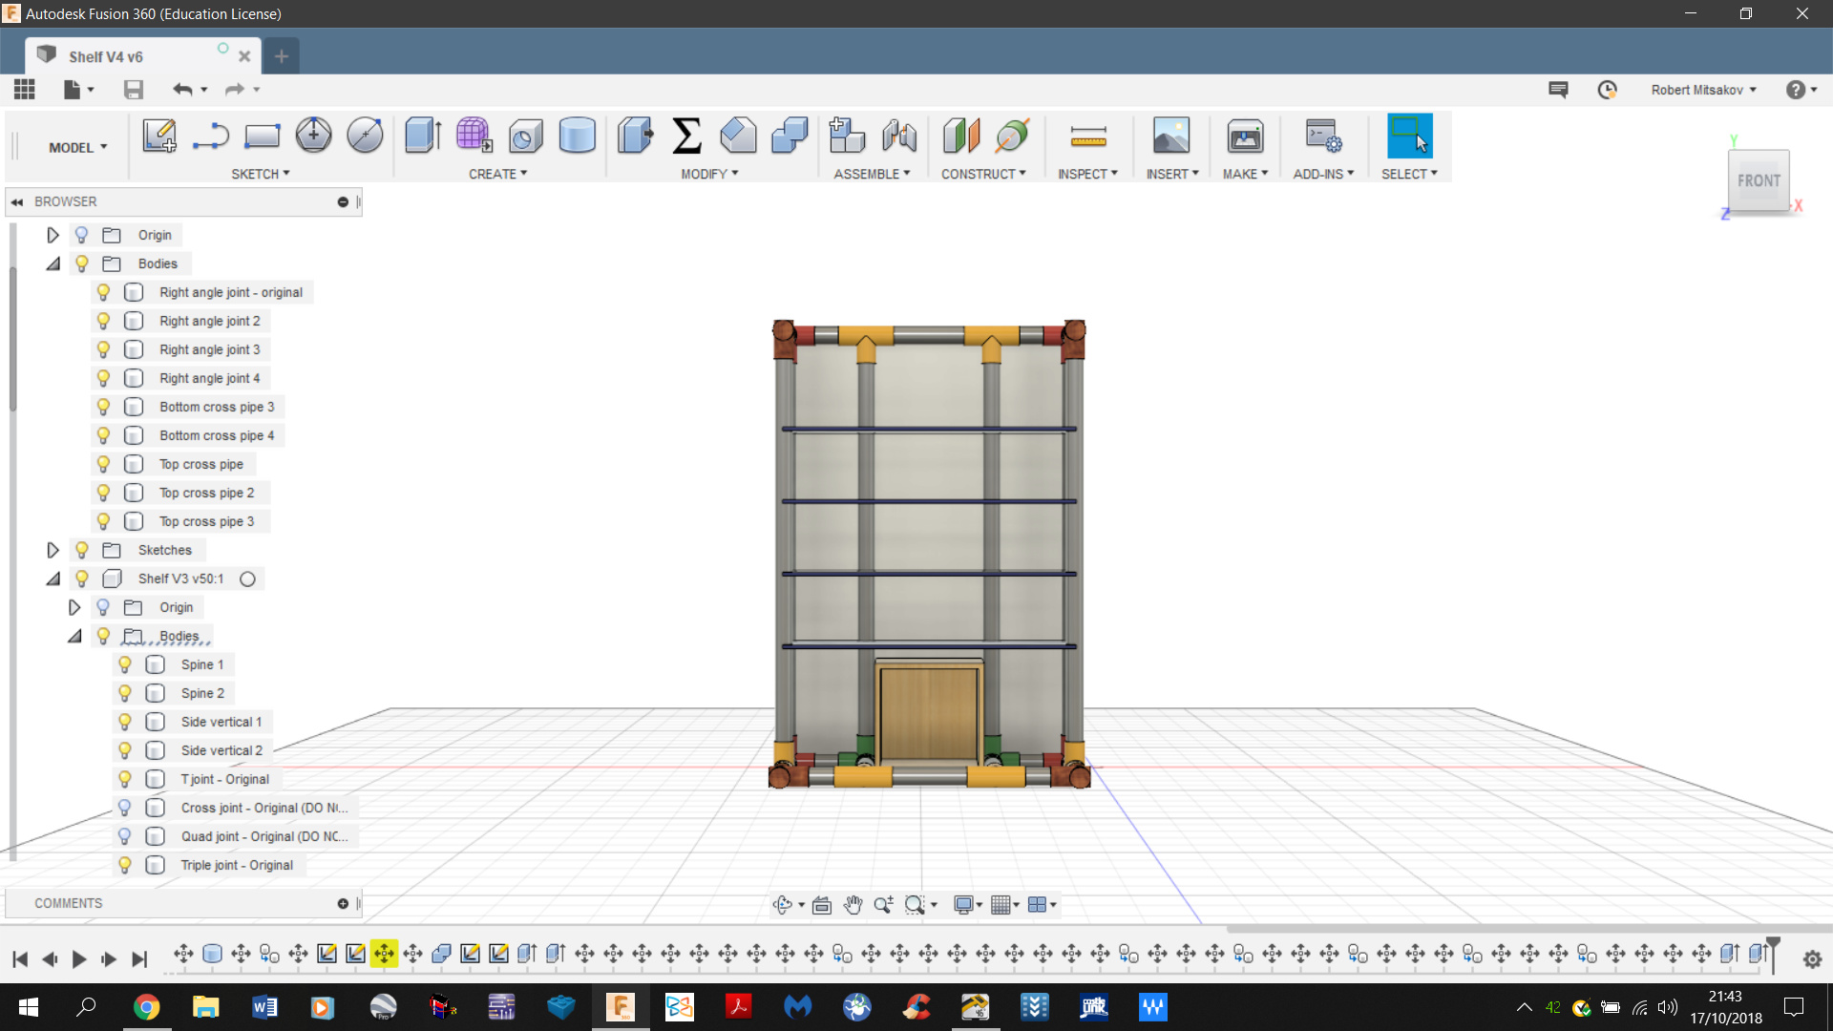
Task: Open the CREATE menu
Action: (x=497, y=174)
